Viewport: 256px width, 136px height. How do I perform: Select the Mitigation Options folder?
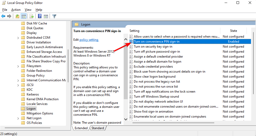(40, 113)
